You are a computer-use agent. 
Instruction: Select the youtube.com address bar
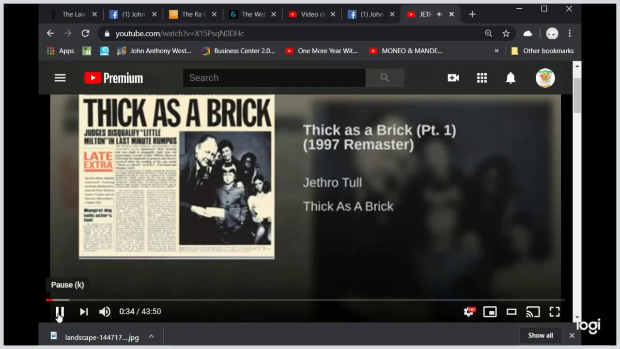pos(291,33)
